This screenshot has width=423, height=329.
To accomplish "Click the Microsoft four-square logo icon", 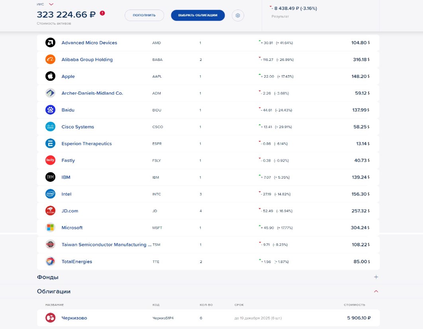I will (x=50, y=228).
